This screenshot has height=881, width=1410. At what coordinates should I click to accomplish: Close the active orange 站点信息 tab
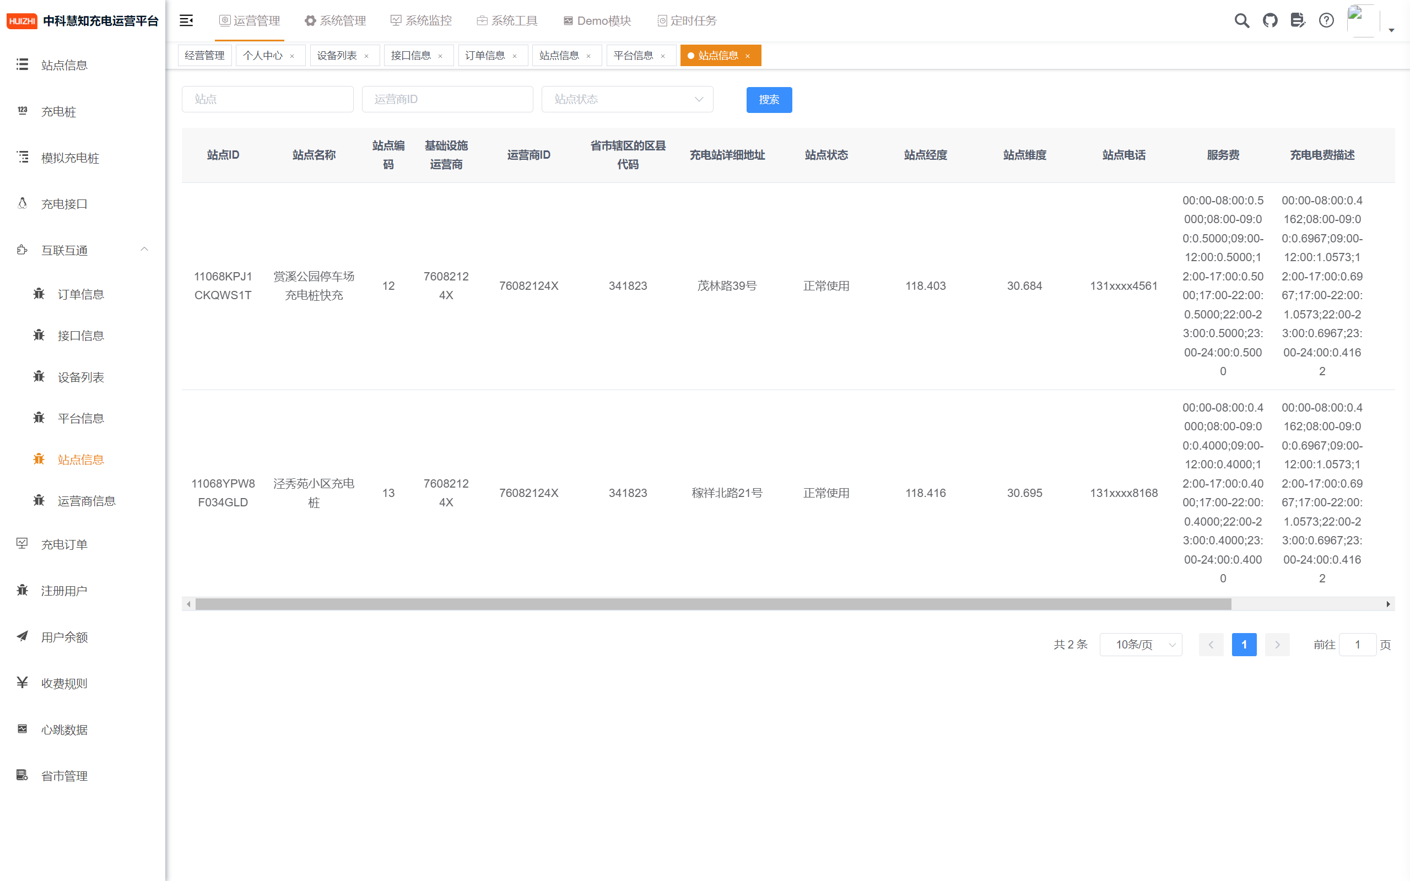tap(748, 56)
